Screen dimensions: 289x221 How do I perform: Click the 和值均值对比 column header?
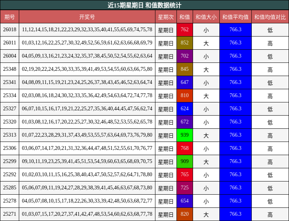[270, 17]
